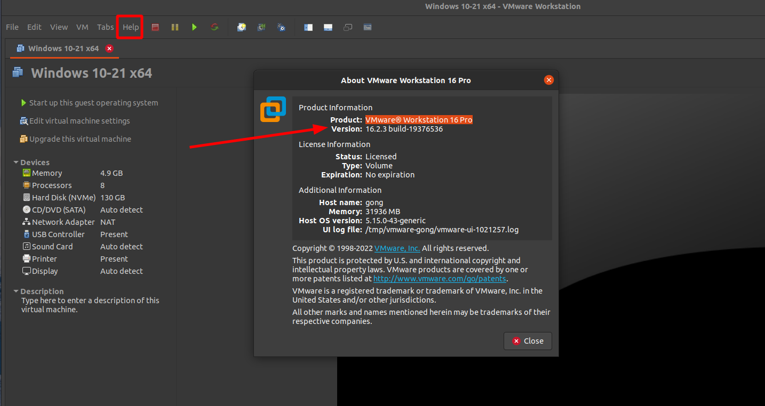Click the UI log file path text

tap(442, 230)
